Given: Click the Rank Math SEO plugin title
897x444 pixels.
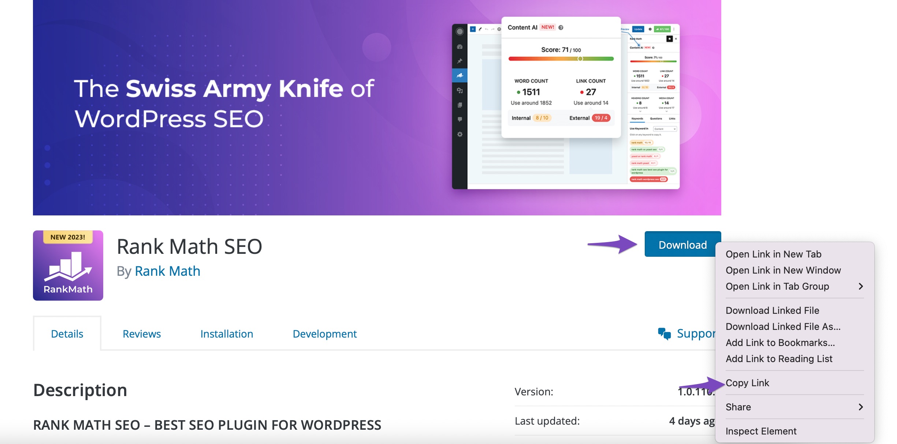Looking at the screenshot, I should point(189,246).
